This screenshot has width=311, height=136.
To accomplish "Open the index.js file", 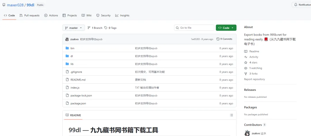I will click(x=75, y=88).
